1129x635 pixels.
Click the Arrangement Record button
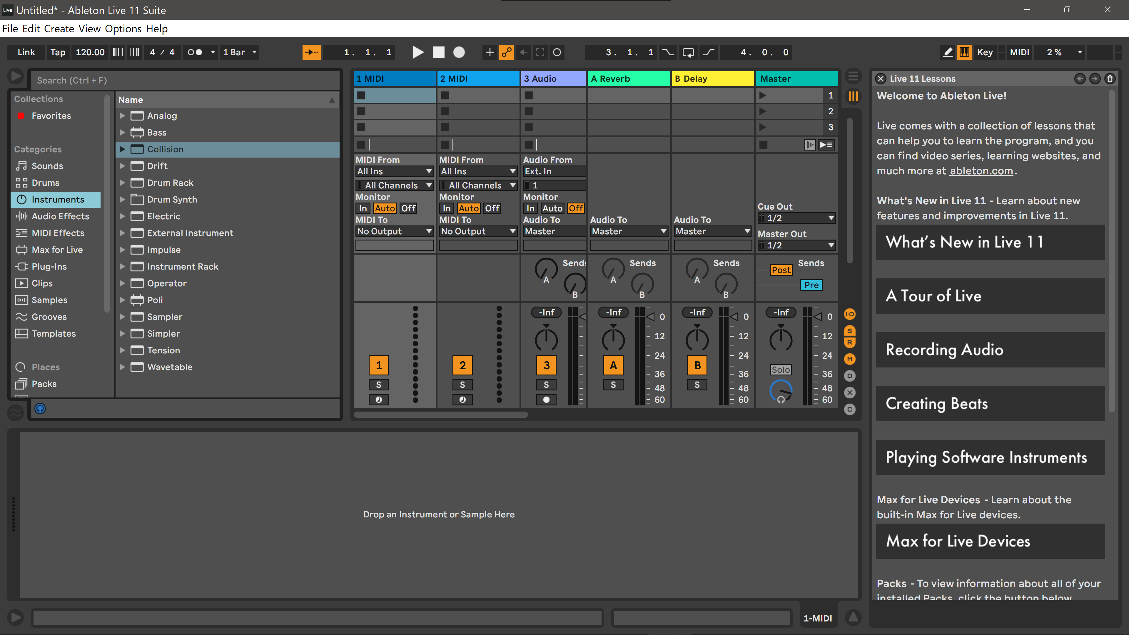(459, 52)
